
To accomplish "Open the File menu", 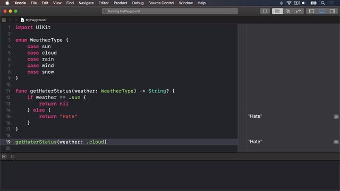I will click(x=33, y=3).
